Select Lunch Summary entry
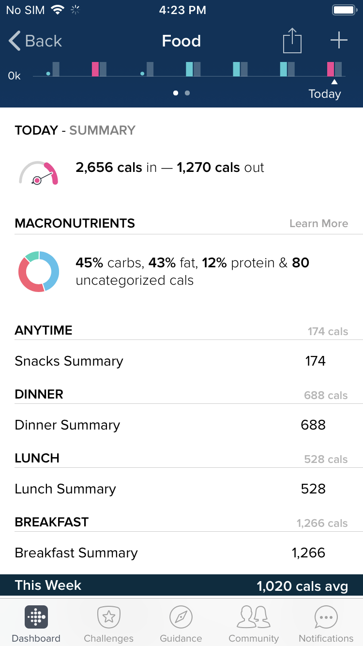The image size is (363, 646). [181, 489]
